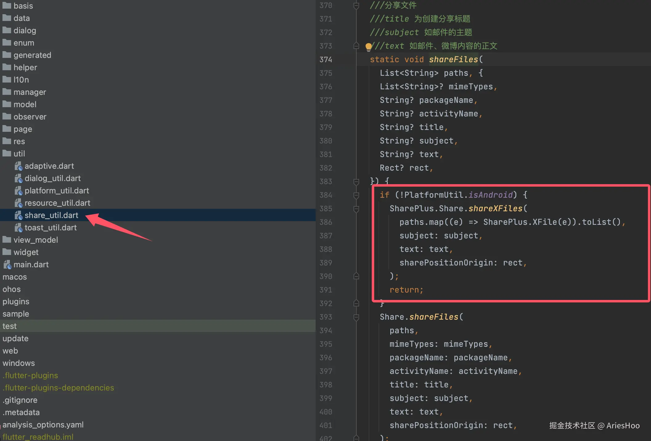
Task: Fold the if block at line 384
Action: click(356, 195)
